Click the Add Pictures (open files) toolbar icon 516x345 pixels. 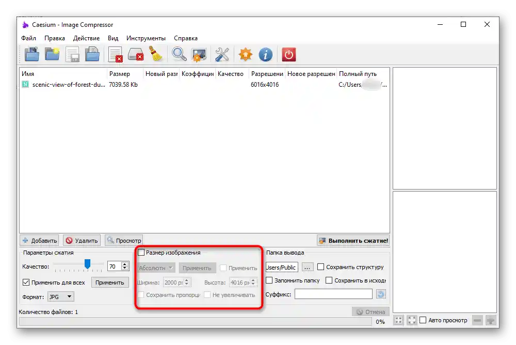click(x=32, y=54)
